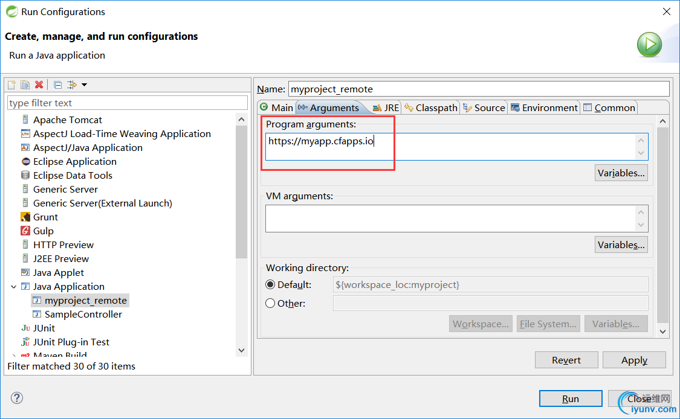Select the SampleController configuration
Screen dimensions: 680x419
(x=83, y=314)
